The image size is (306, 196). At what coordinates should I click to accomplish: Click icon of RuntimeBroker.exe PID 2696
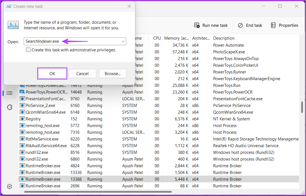click(x=22, y=186)
